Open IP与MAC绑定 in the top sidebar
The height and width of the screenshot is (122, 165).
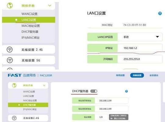point(30,38)
